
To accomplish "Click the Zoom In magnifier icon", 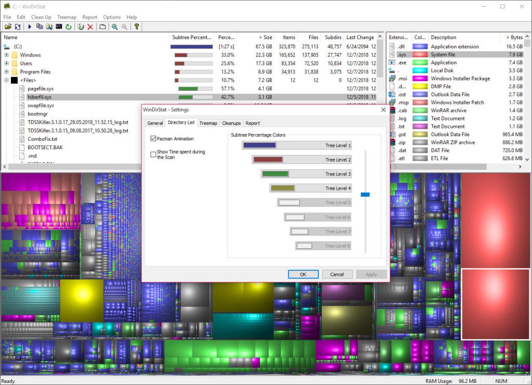I will click(115, 26).
